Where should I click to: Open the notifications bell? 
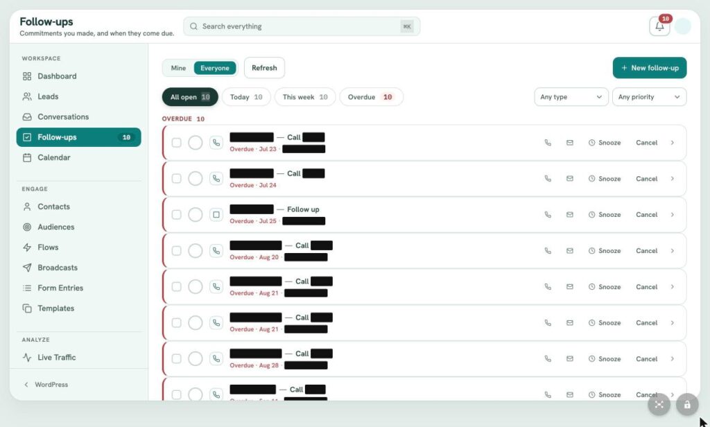tap(659, 26)
